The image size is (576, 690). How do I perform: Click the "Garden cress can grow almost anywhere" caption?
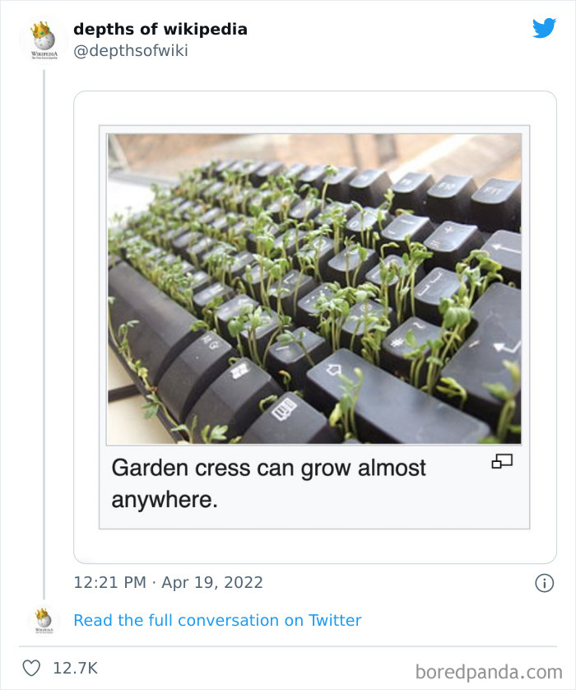pos(268,483)
